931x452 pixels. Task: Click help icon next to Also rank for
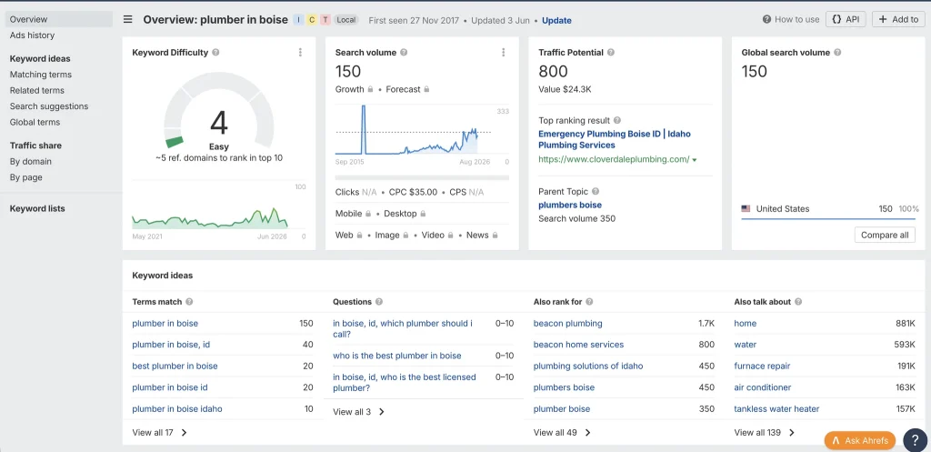pyautogui.click(x=589, y=302)
